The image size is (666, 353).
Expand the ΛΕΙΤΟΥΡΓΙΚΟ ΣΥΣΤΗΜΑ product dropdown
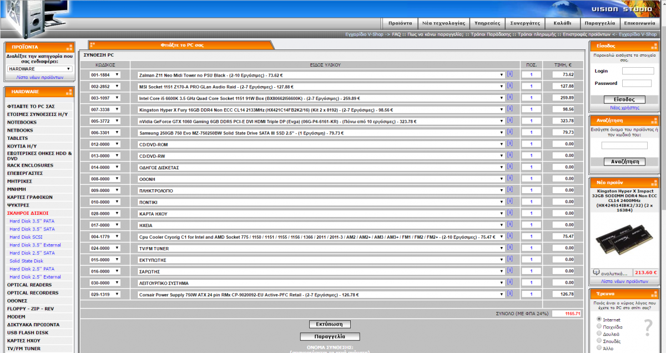321,283
